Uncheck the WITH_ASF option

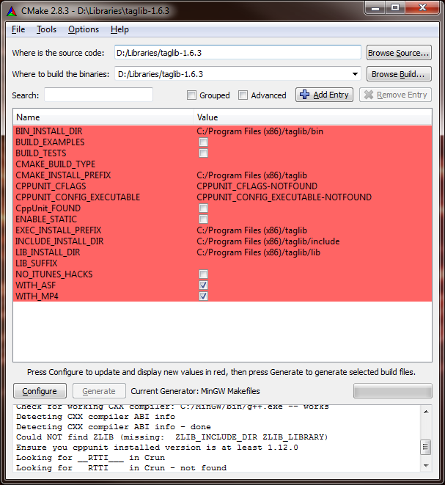[x=203, y=285]
